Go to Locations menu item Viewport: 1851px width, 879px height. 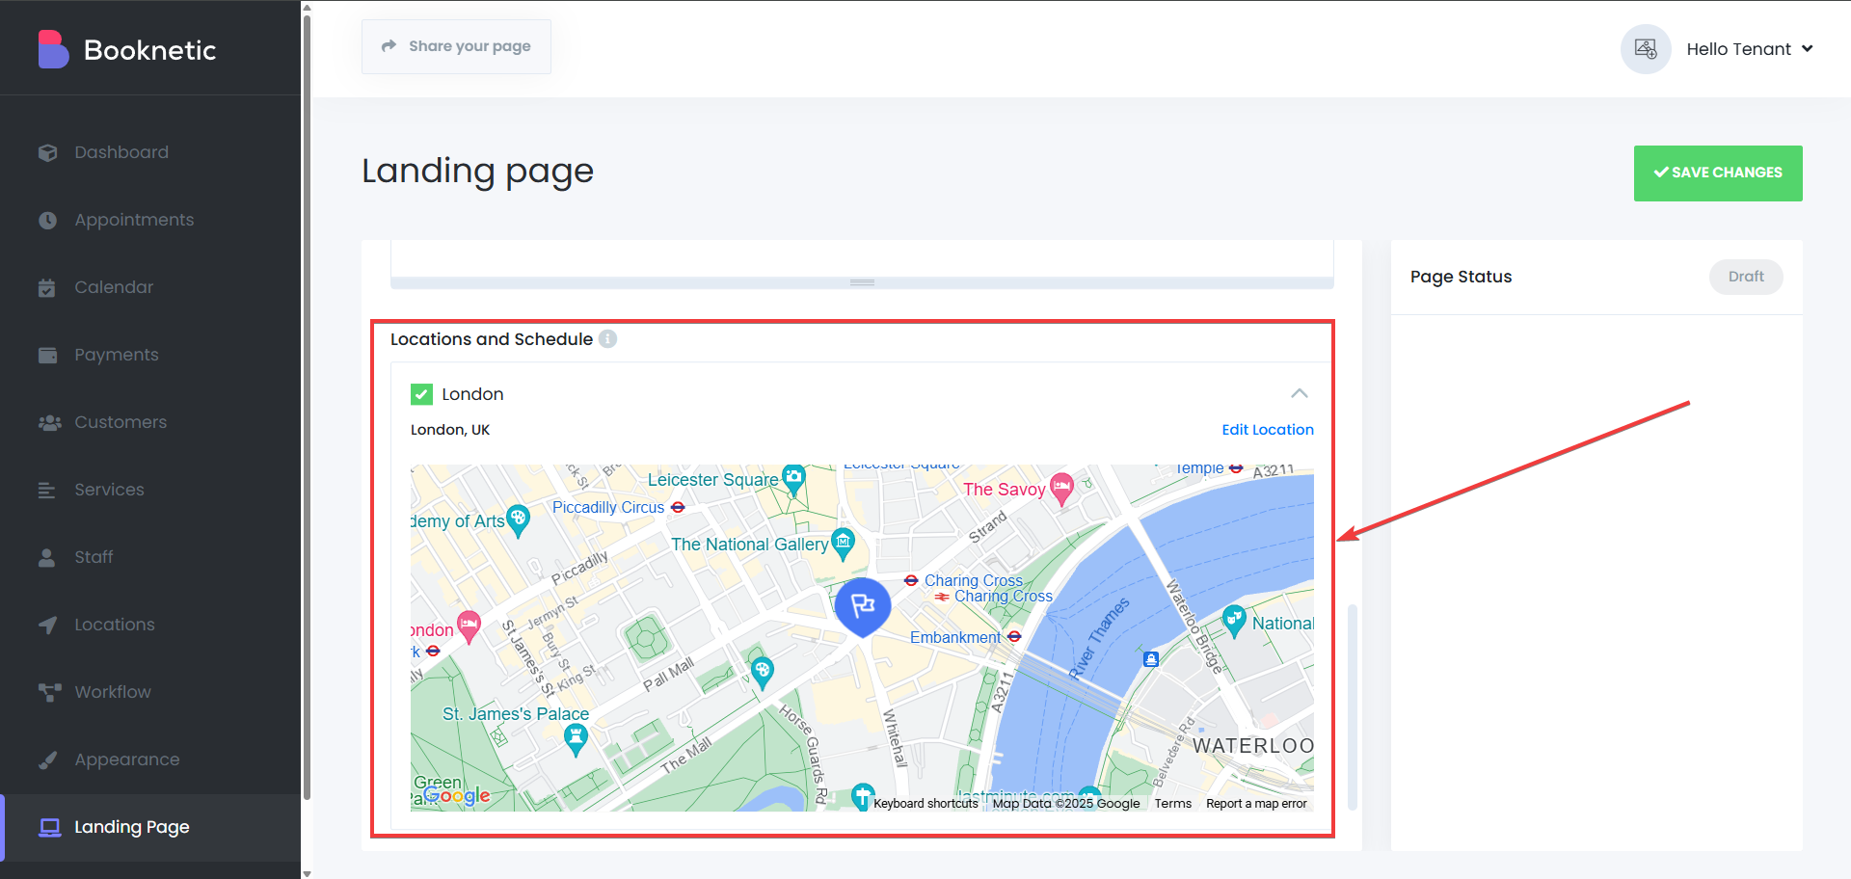click(150, 625)
